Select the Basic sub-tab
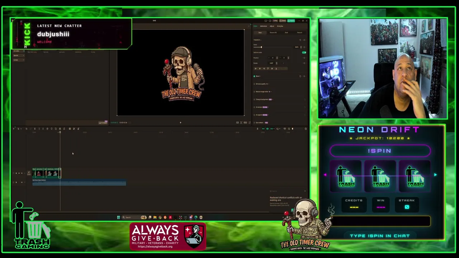Viewport: 459px width, 258px height. pyautogui.click(x=260, y=33)
